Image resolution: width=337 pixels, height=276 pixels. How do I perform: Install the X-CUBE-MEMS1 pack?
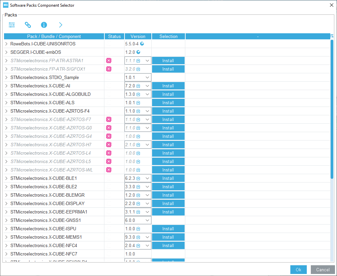168,237
